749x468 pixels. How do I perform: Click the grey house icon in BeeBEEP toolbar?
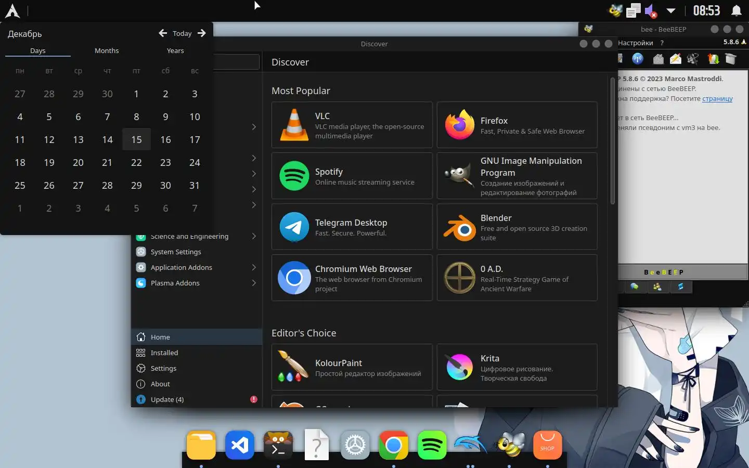(658, 59)
